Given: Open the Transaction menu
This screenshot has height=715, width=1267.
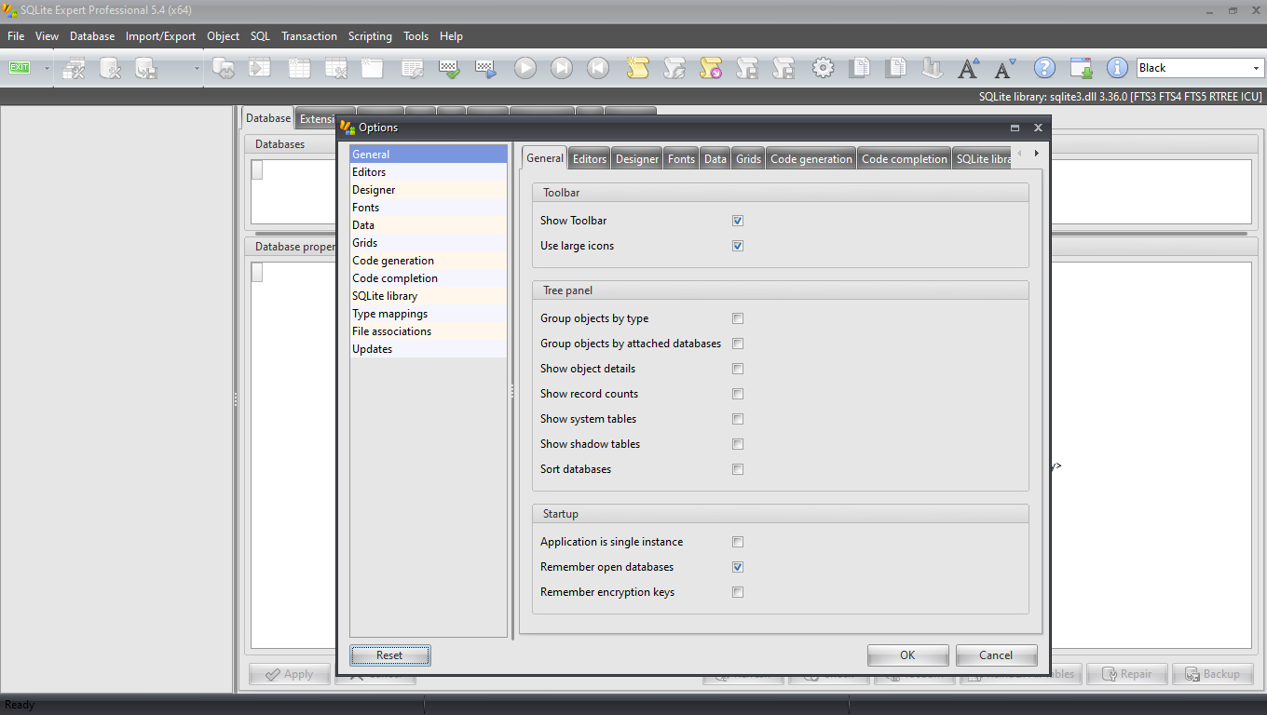Looking at the screenshot, I should point(309,36).
